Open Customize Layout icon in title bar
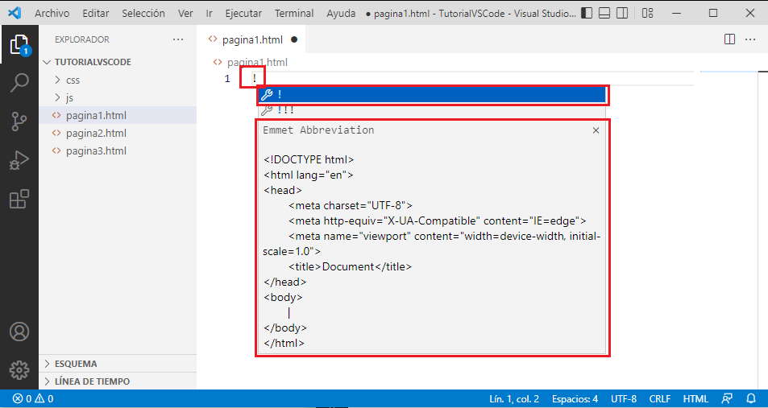Screen dimensions: 768x408 (x=647, y=13)
